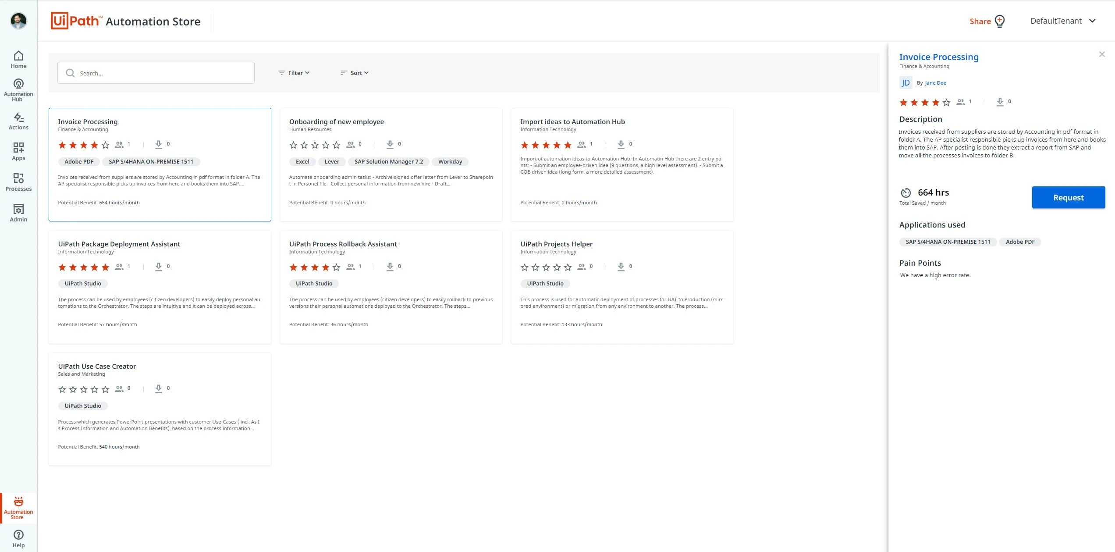Viewport: 1115px width, 552px height.
Task: Click star rating on UiPath Use Case Creator card
Action: tap(84, 389)
